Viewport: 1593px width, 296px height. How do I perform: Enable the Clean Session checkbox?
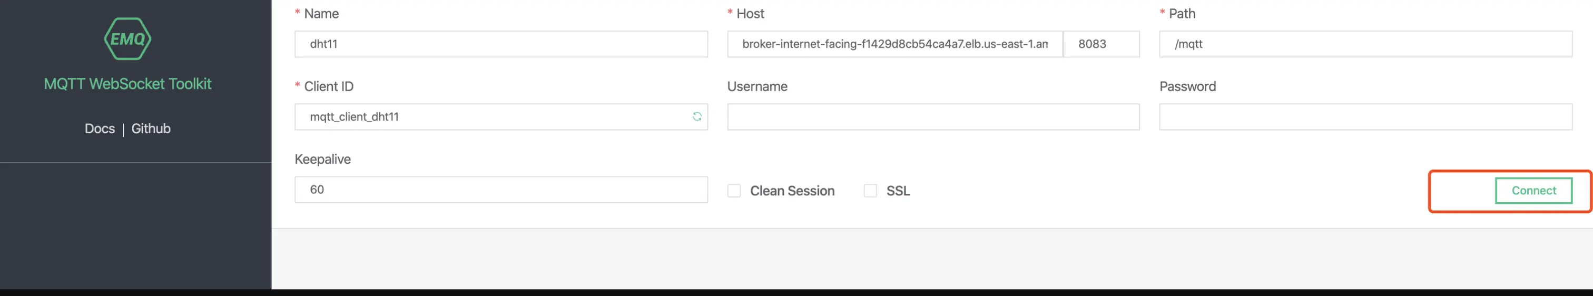(x=734, y=191)
